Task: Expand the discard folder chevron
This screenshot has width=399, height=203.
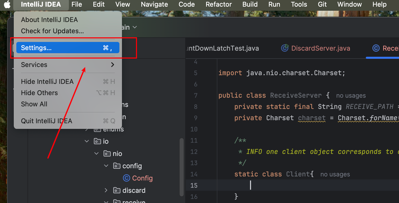Action: pyautogui.click(x=106, y=190)
